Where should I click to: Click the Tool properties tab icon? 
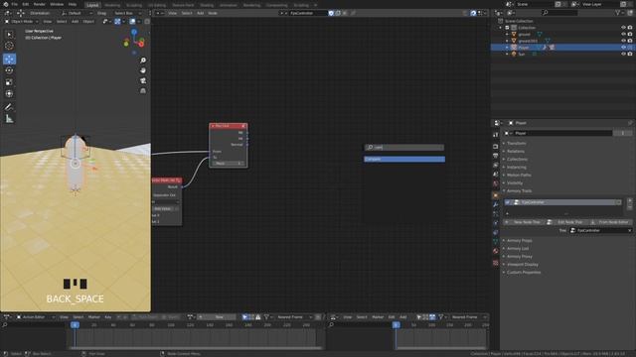coord(495,134)
